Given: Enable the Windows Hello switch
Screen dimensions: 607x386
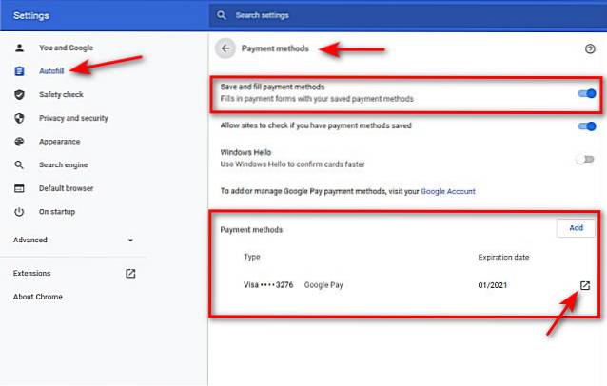Looking at the screenshot, I should [585, 159].
